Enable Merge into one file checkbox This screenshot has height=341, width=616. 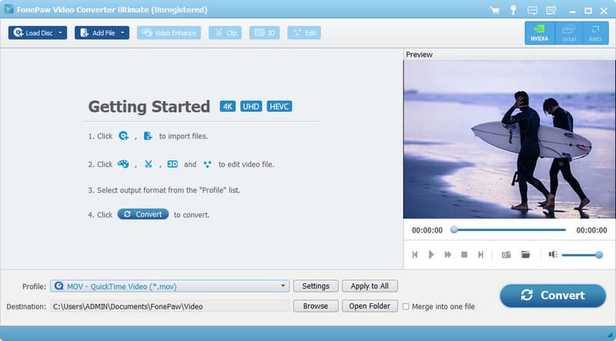(x=407, y=306)
